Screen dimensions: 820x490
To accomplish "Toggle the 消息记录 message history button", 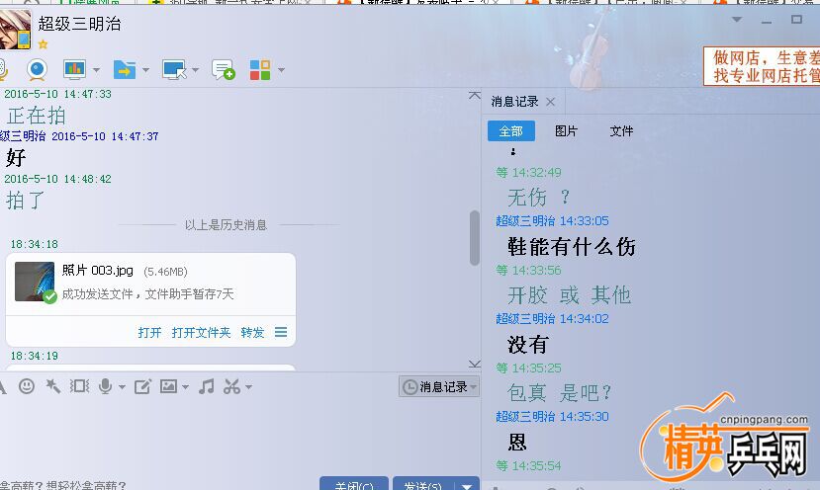I will pyautogui.click(x=438, y=387).
